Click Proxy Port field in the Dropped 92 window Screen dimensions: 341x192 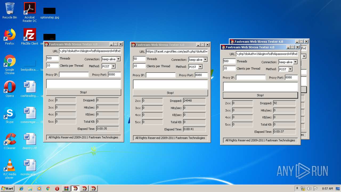coord(291,78)
